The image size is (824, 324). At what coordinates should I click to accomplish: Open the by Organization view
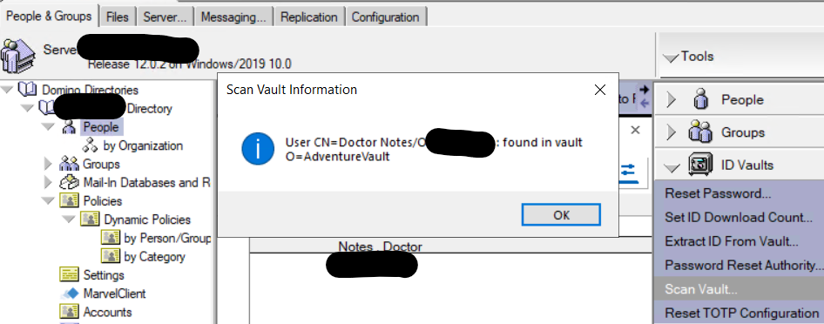click(x=151, y=145)
